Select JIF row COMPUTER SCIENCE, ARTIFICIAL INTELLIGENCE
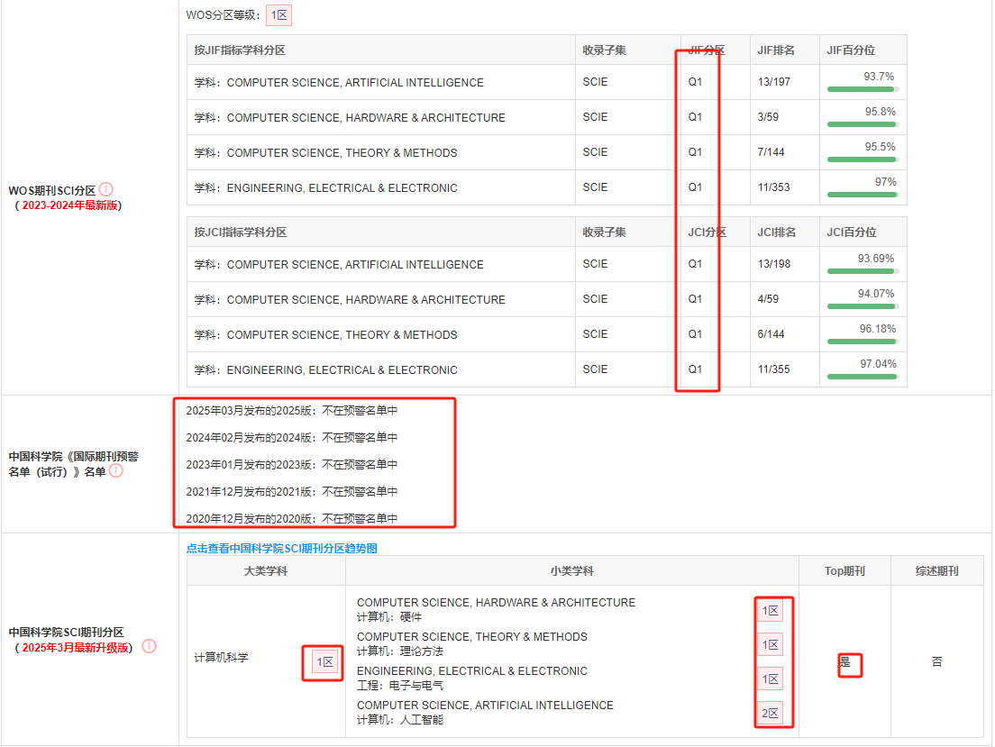The width and height of the screenshot is (995, 747). pos(547,82)
